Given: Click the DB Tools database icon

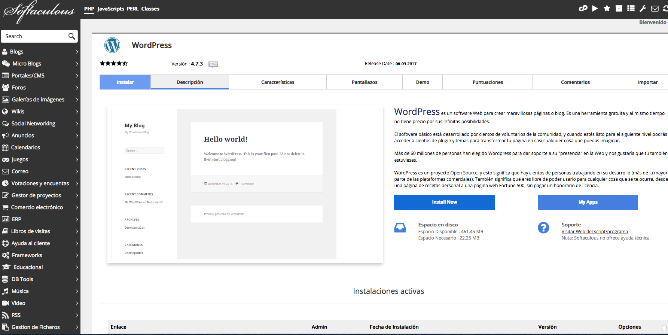Looking at the screenshot, I should click(x=5, y=279).
